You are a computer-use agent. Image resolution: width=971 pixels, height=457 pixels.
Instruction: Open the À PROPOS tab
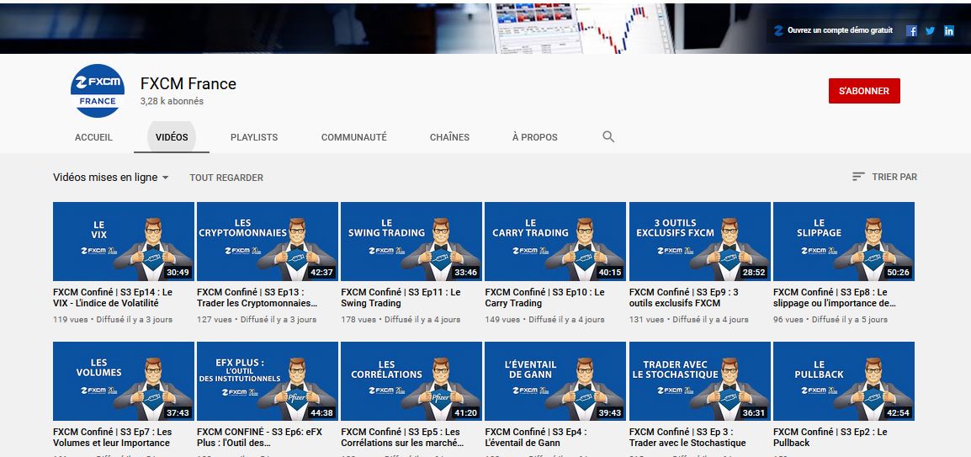[535, 137]
